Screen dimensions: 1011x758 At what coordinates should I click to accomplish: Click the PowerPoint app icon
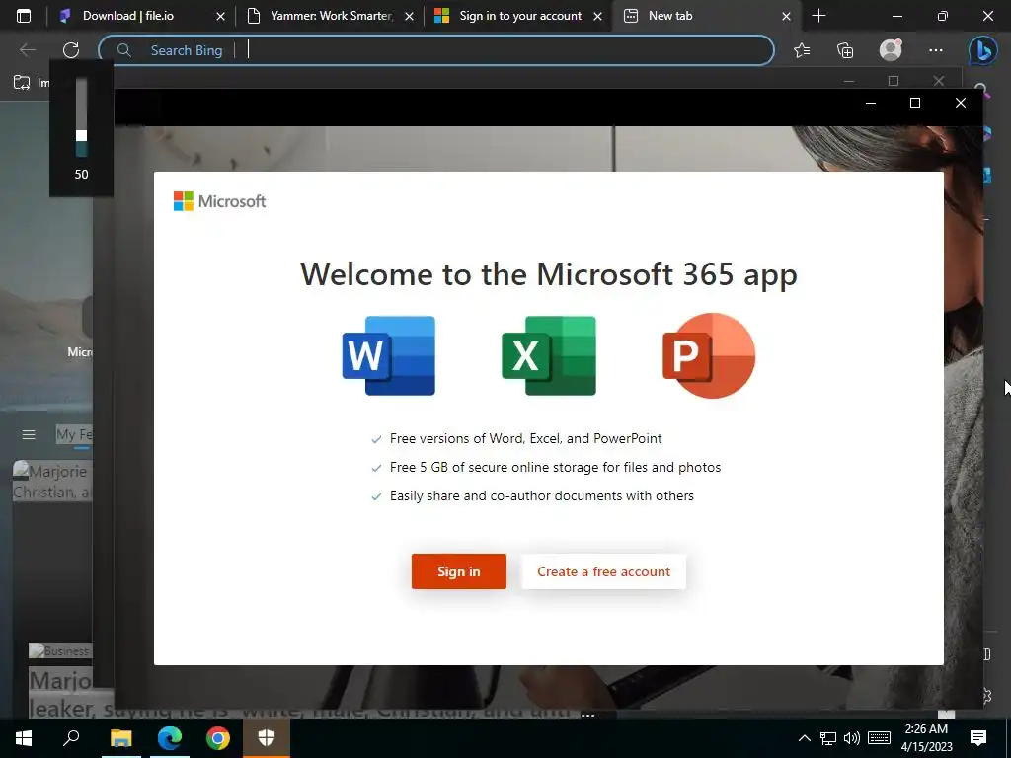(x=709, y=355)
